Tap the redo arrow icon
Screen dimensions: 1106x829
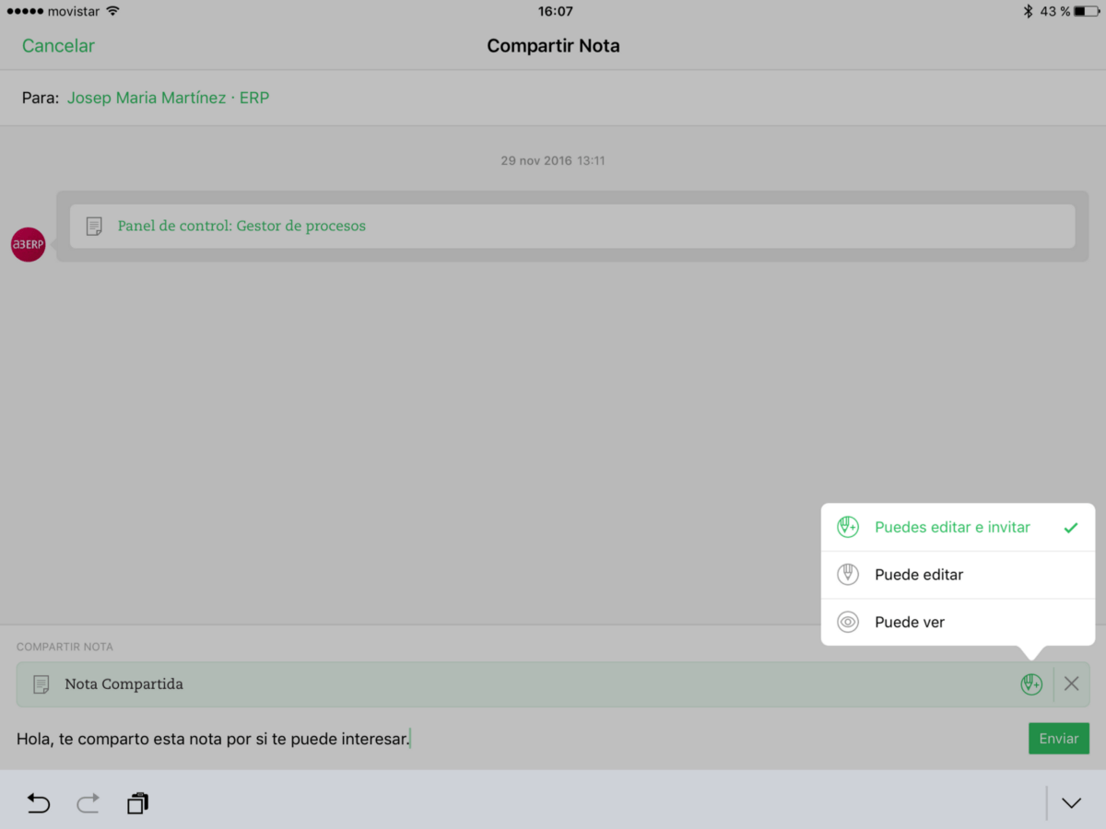[88, 803]
